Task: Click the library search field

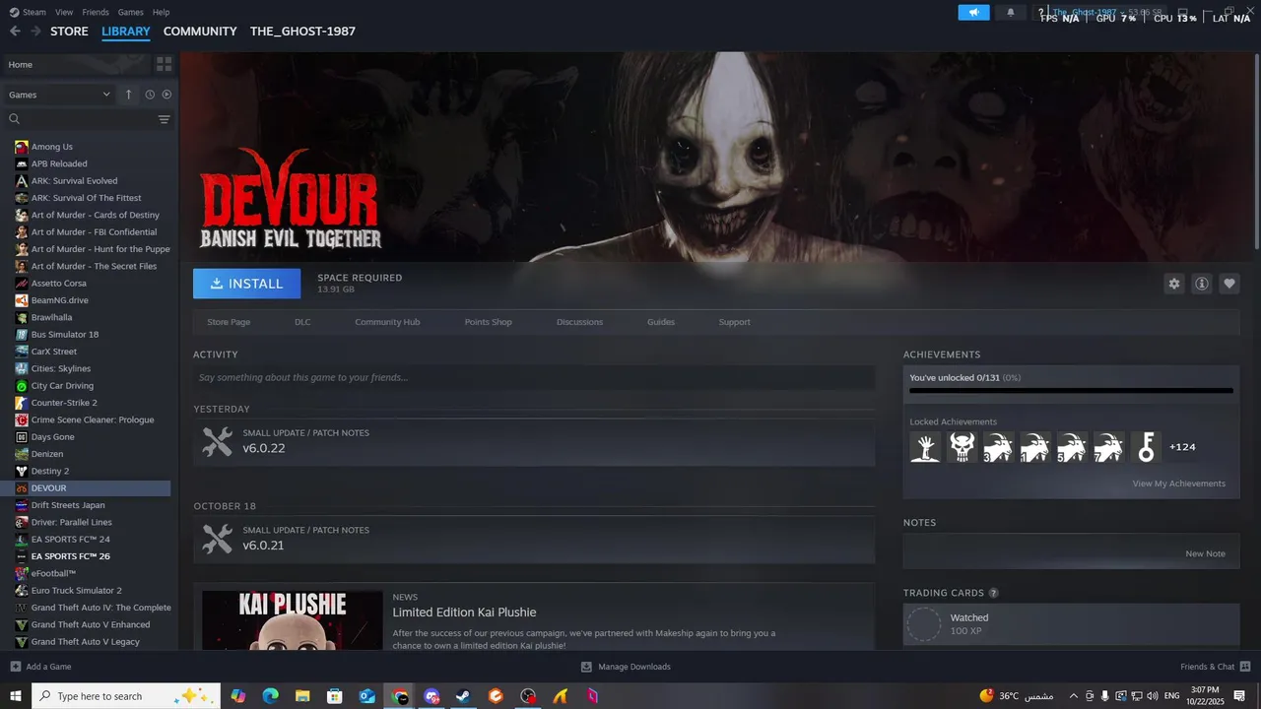Action: coord(87,119)
